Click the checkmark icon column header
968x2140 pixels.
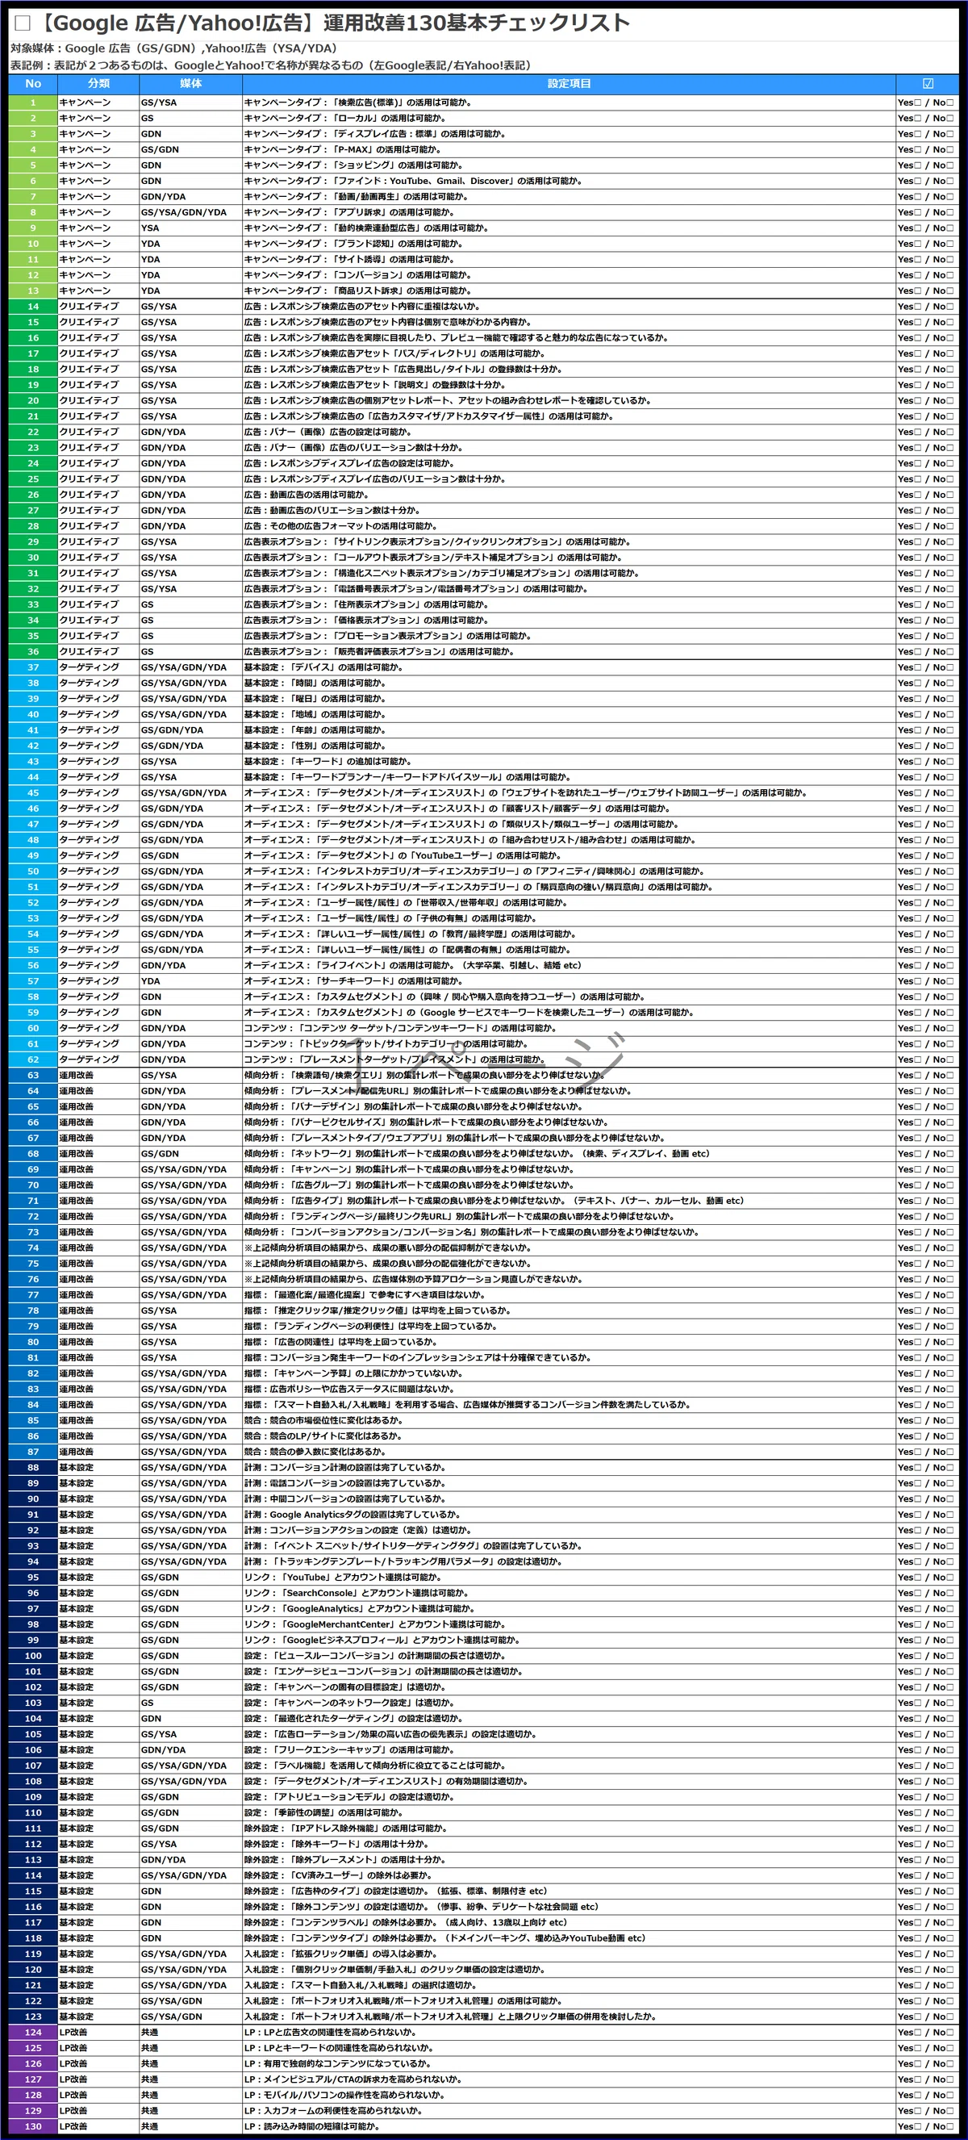(x=928, y=84)
